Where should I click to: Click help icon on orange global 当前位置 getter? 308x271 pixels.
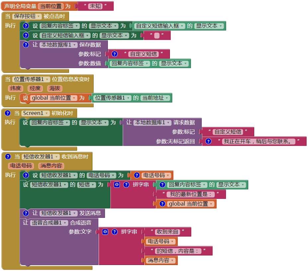point(162,204)
